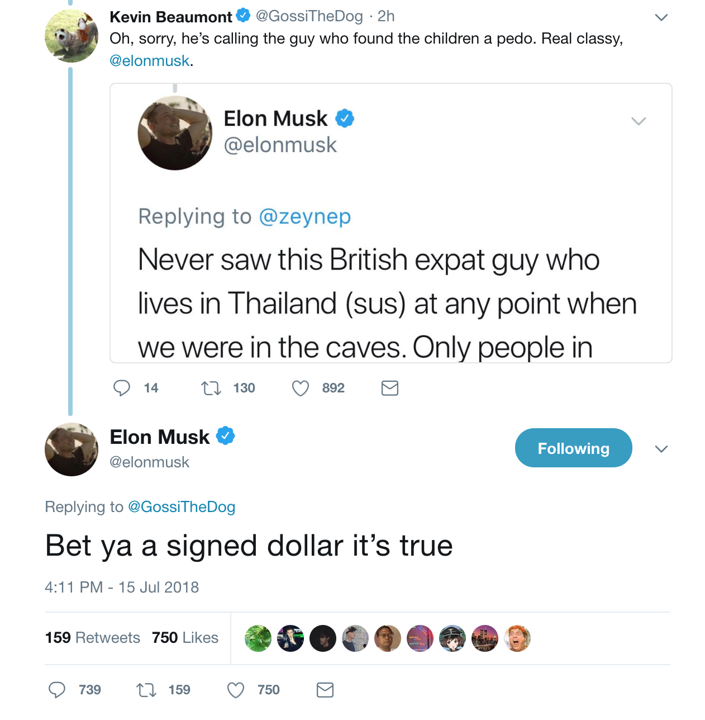Like the 'Bet ya a signed dollar' tweet
Screen dimensions: 705x720
click(x=236, y=690)
